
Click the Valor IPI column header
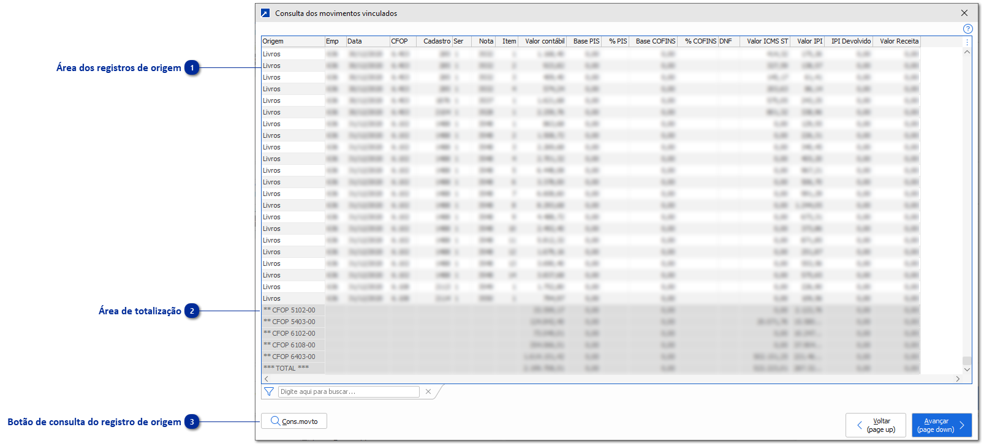point(808,41)
